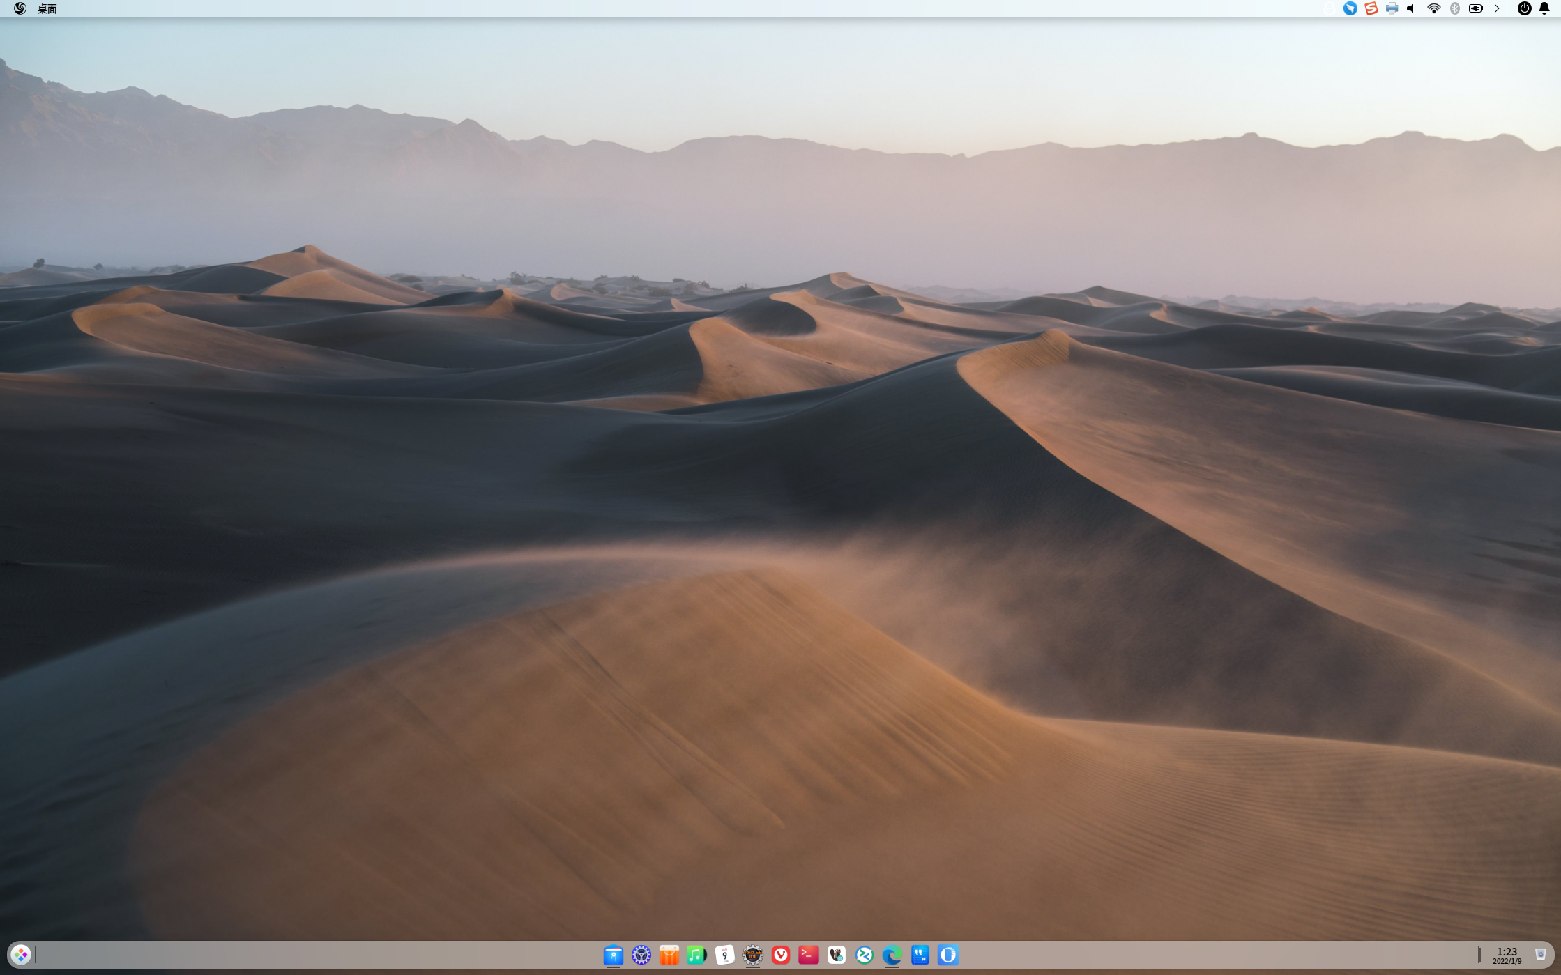This screenshot has height=975, width=1561.
Task: Open the red Vivaldi browser icon
Action: (x=780, y=955)
